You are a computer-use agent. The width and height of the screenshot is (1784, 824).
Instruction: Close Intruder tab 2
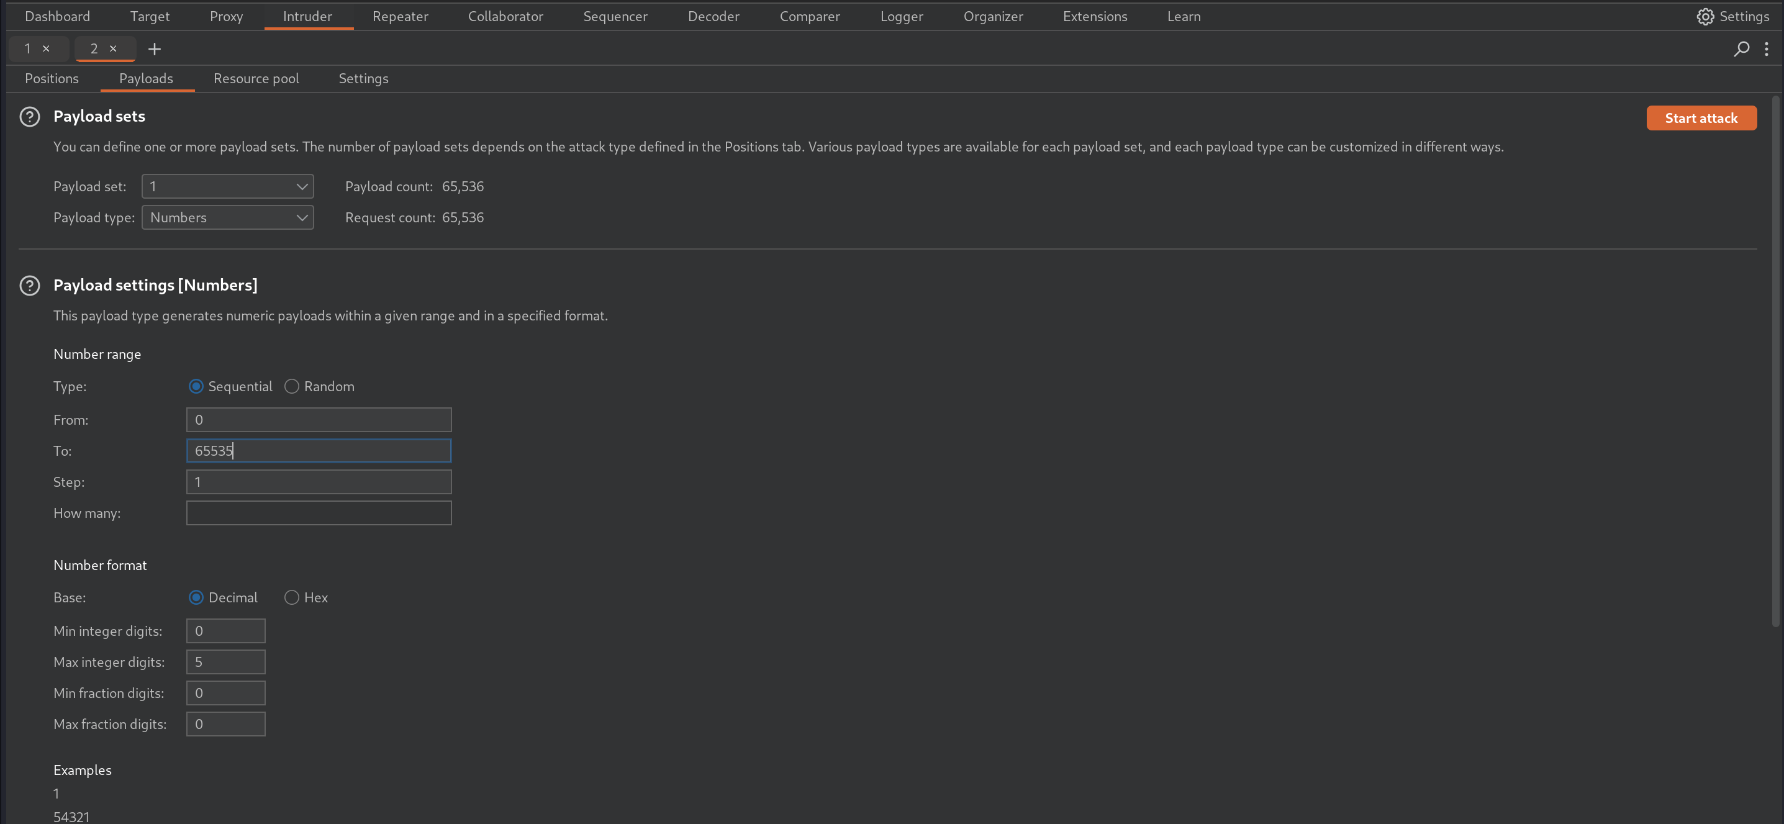pyautogui.click(x=113, y=48)
